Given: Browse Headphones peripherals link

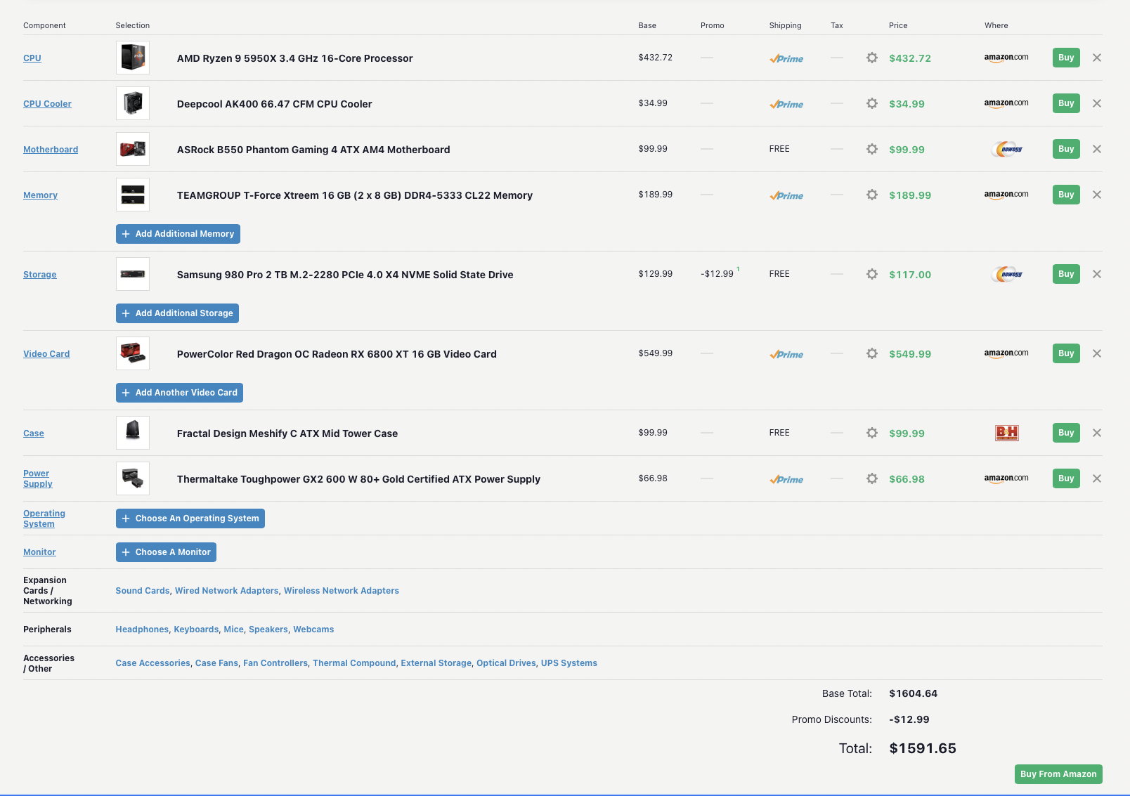Looking at the screenshot, I should [142, 629].
